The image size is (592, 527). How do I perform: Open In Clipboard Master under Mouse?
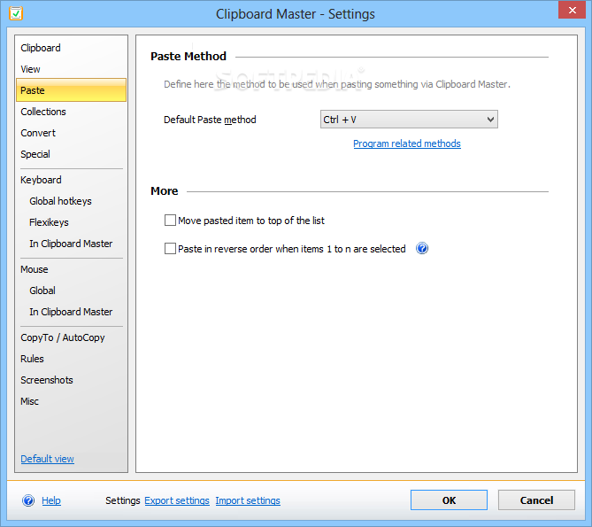point(72,312)
